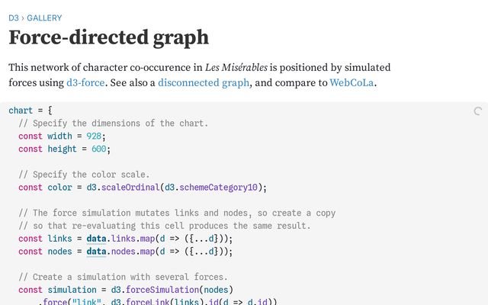Click the width value 928
Image resolution: width=488 pixels, height=305 pixels.
[x=94, y=136]
